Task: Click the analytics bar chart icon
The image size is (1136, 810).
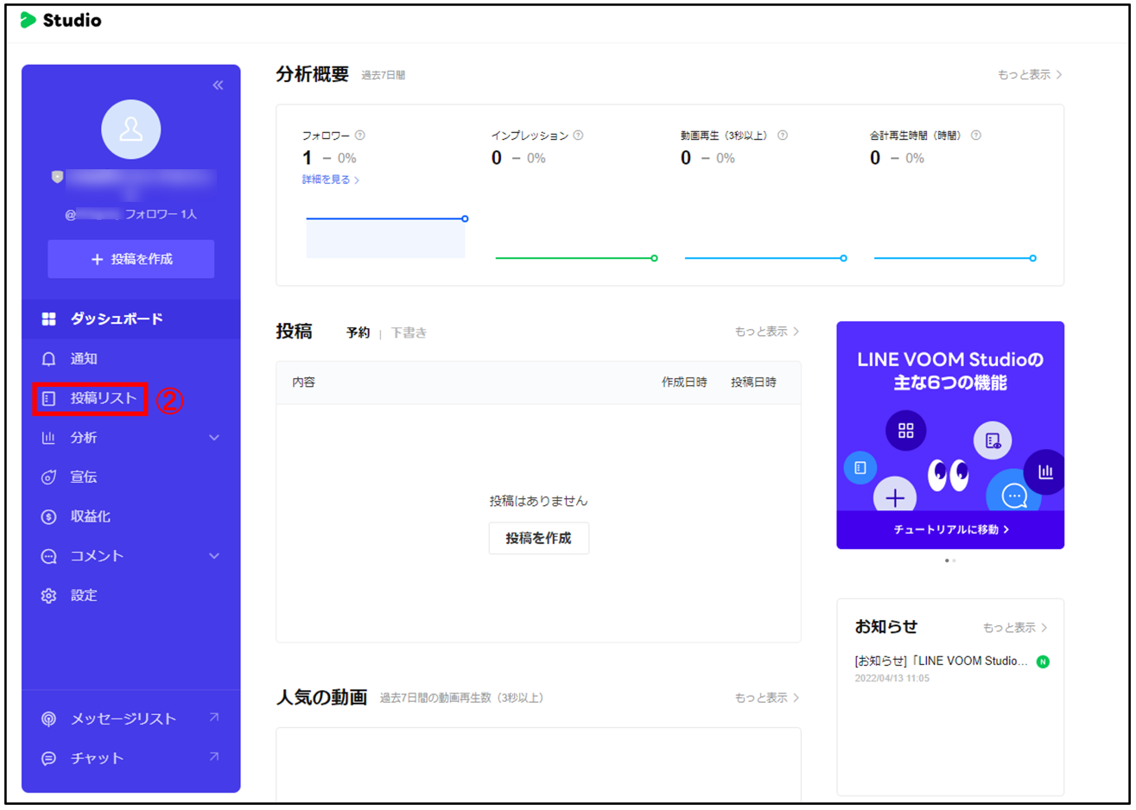Action: pyautogui.click(x=48, y=438)
